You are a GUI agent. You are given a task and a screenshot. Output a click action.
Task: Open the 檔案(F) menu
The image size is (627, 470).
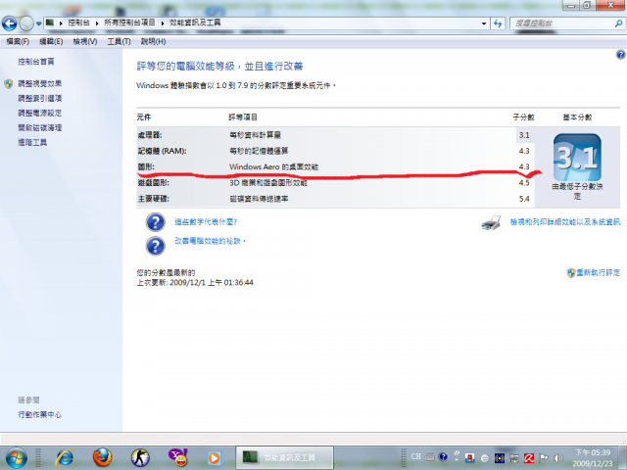click(18, 41)
